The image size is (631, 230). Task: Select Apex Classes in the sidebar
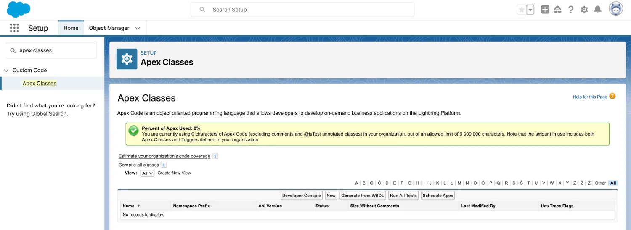[x=40, y=83]
